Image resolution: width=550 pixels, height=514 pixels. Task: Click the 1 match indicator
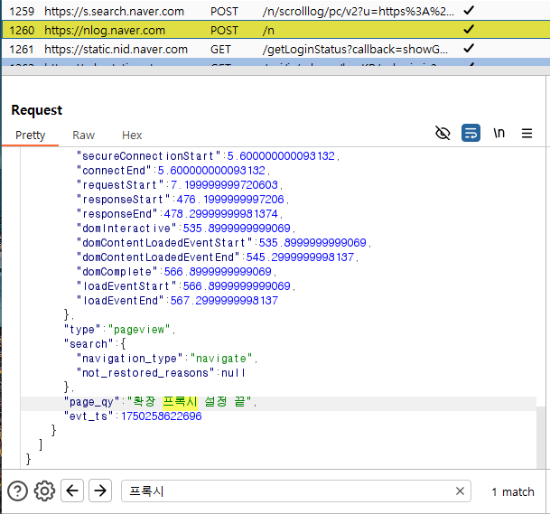[512, 492]
